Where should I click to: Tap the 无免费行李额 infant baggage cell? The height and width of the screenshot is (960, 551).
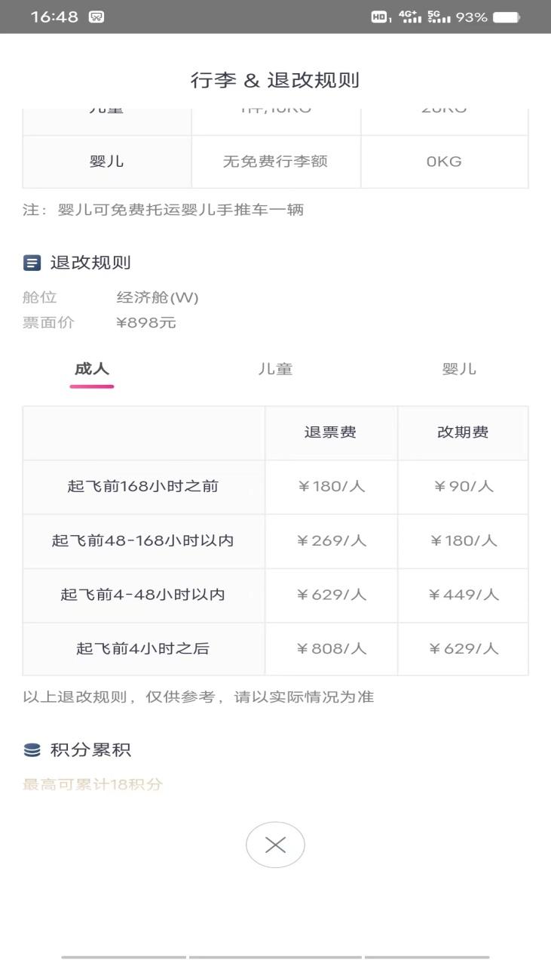275,162
